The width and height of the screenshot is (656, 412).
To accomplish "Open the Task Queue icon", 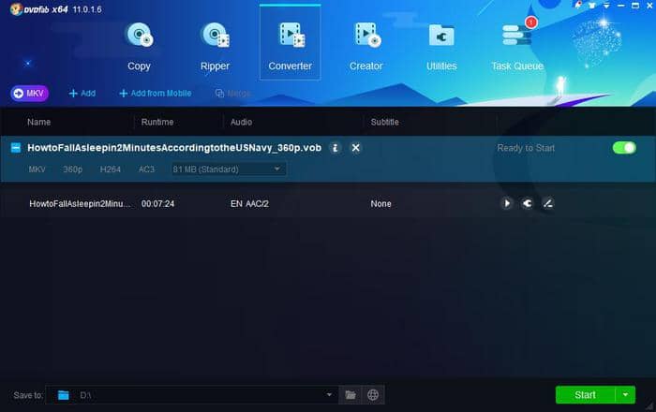I will click(517, 44).
